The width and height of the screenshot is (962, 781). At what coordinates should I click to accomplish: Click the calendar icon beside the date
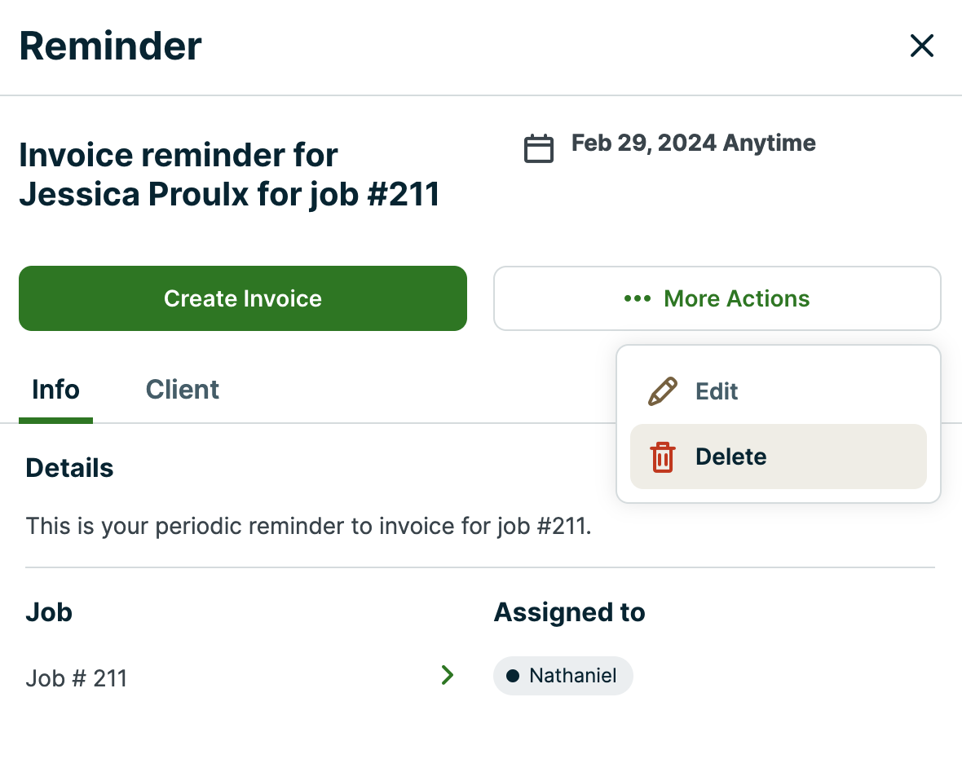(x=538, y=148)
